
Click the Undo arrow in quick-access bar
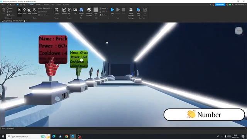click(x=24, y=5)
